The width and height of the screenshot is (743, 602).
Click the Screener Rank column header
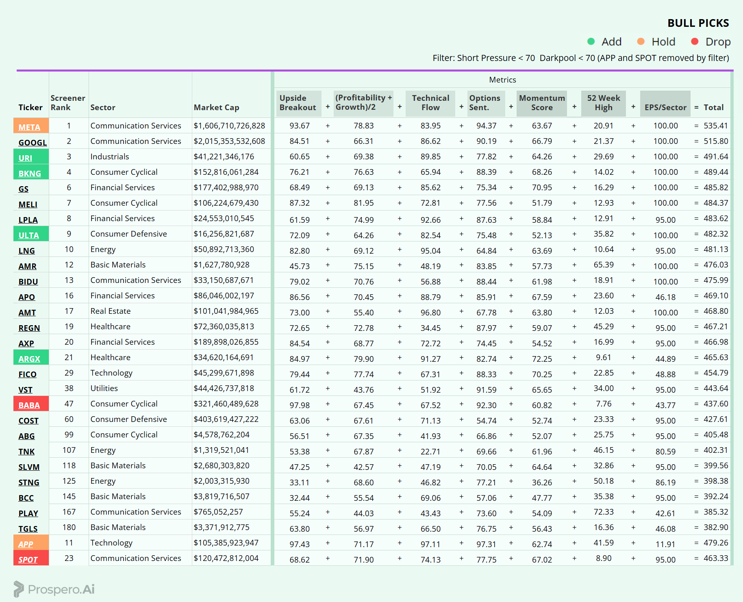(x=68, y=103)
